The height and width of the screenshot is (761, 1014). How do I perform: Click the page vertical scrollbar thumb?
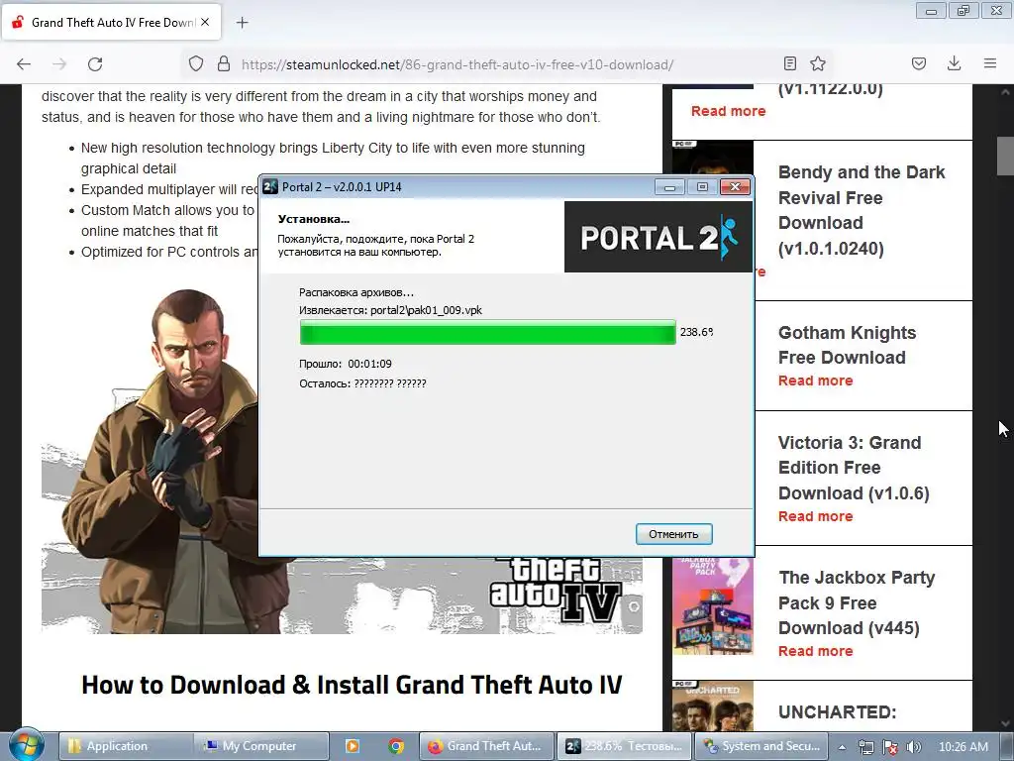[x=1004, y=156]
